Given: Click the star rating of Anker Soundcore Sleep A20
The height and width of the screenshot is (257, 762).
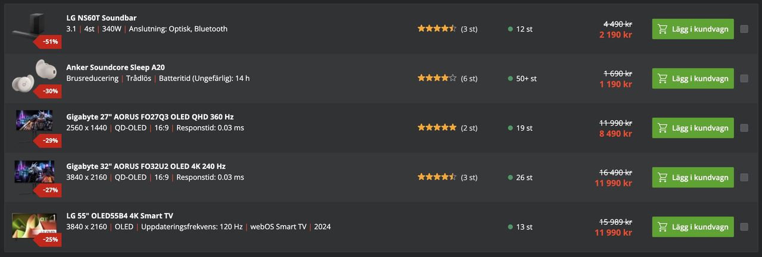Looking at the screenshot, I should 437,78.
